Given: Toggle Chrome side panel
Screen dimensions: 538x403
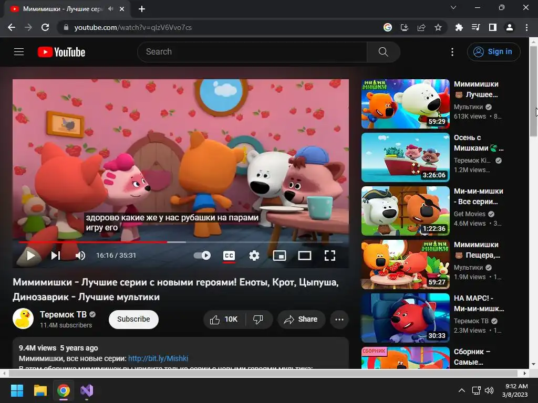Looking at the screenshot, I should click(493, 27).
